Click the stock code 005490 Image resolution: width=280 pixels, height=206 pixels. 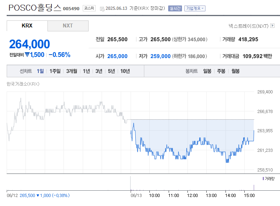point(71,9)
